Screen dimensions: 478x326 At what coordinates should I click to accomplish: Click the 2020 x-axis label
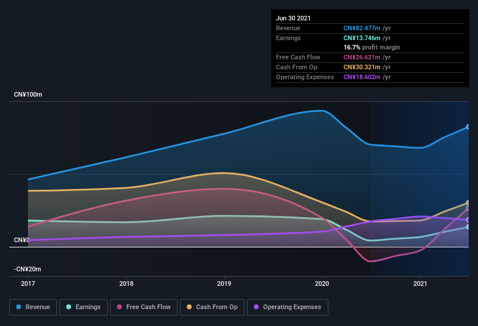pos(322,284)
